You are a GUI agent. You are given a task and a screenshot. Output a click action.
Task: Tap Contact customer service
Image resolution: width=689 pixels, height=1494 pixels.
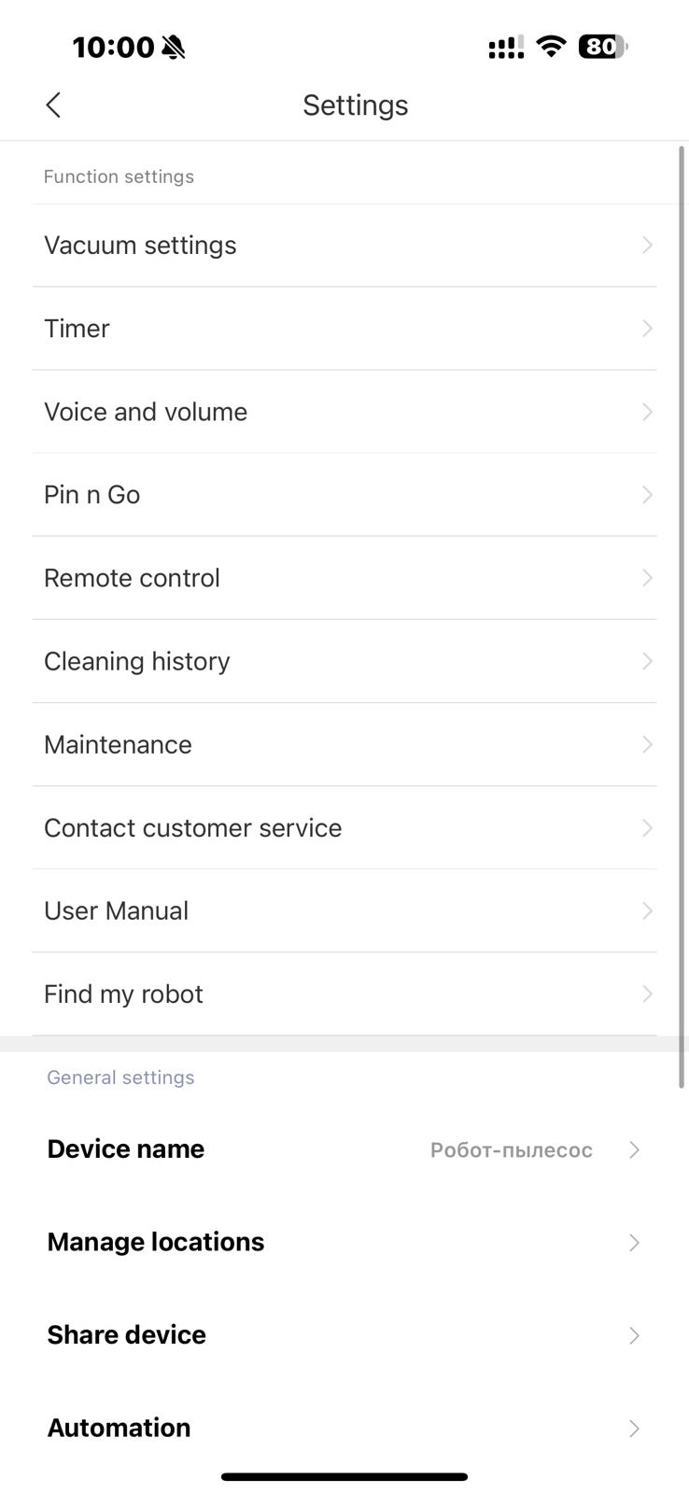(344, 827)
